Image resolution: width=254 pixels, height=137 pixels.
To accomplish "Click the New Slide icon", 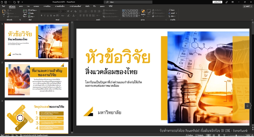I will (x=25, y=11).
